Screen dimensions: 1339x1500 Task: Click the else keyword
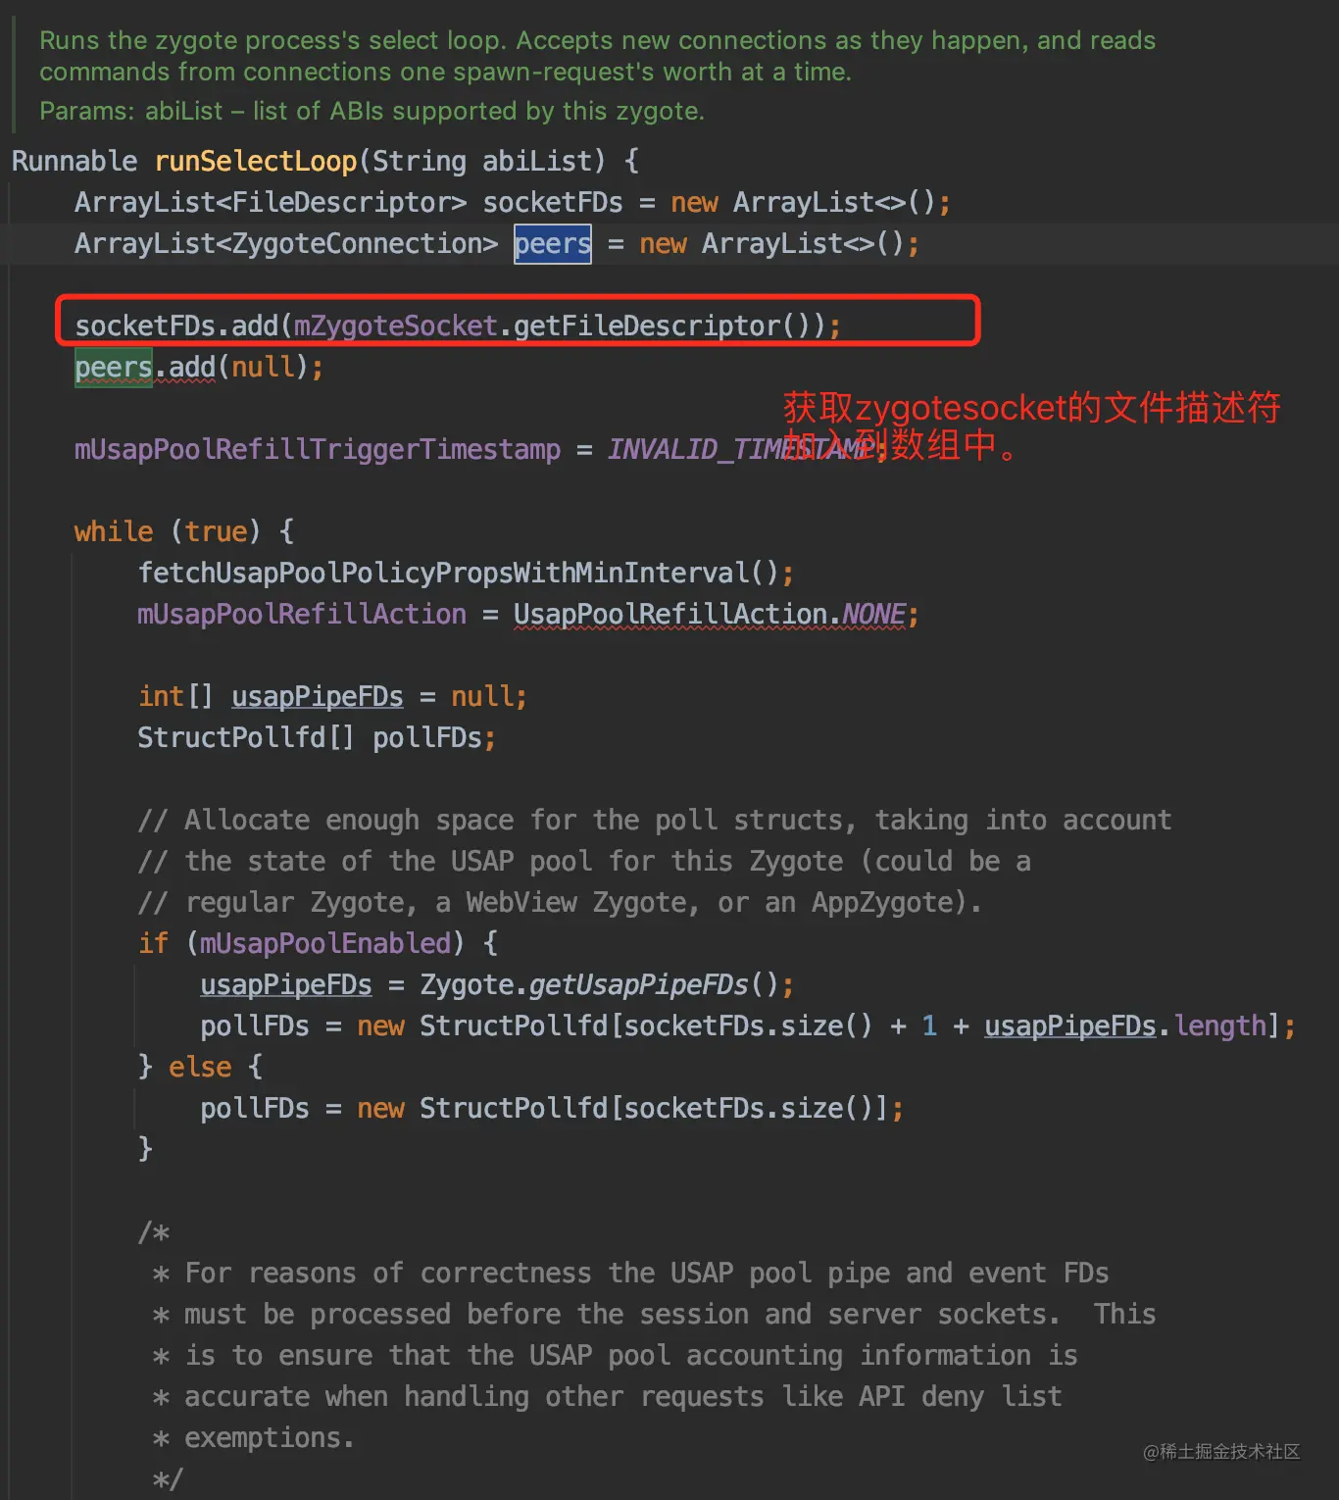point(200,1067)
